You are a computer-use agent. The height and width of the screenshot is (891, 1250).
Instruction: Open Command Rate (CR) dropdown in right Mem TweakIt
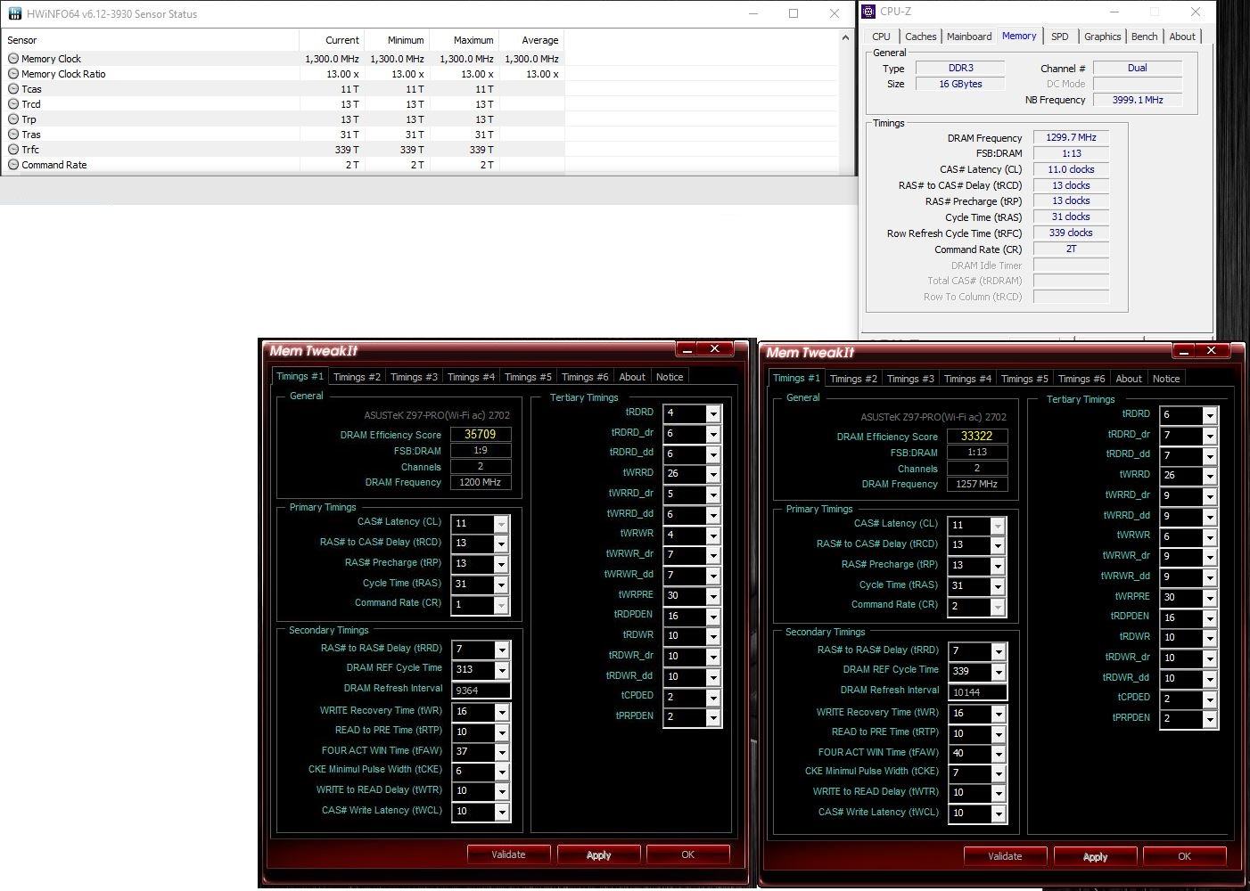pyautogui.click(x=998, y=607)
